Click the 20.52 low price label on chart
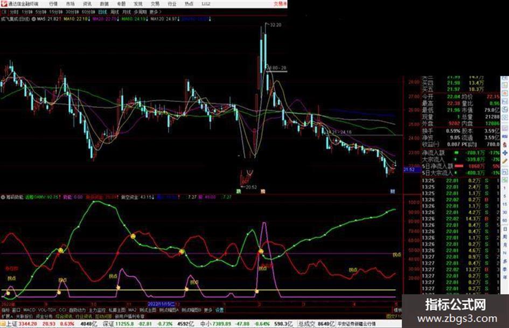509x328 pixels. (251, 187)
